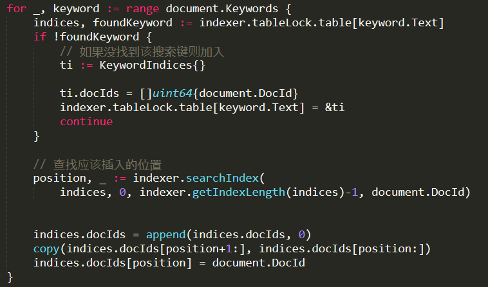Click 'document.Keywords' in loop header
The width and height of the screenshot is (488, 287).
click(222, 9)
